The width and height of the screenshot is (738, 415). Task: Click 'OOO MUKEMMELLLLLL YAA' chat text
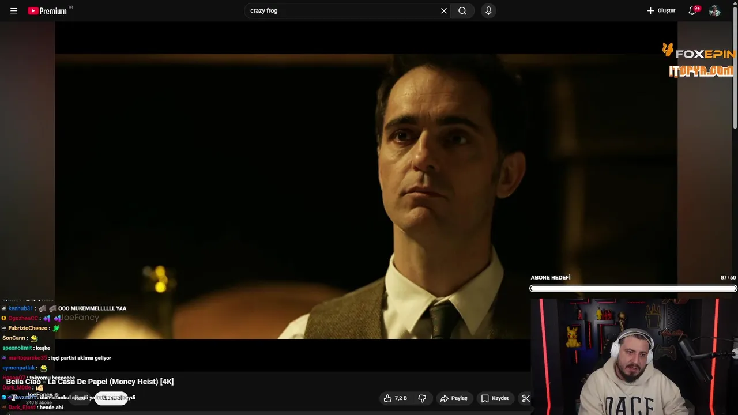coord(92,308)
